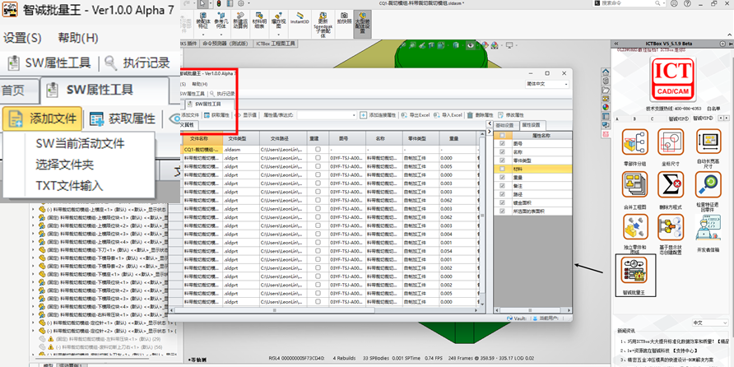Toggle 重建 checkbox in first table row
This screenshot has height=367, width=734.
click(x=318, y=150)
